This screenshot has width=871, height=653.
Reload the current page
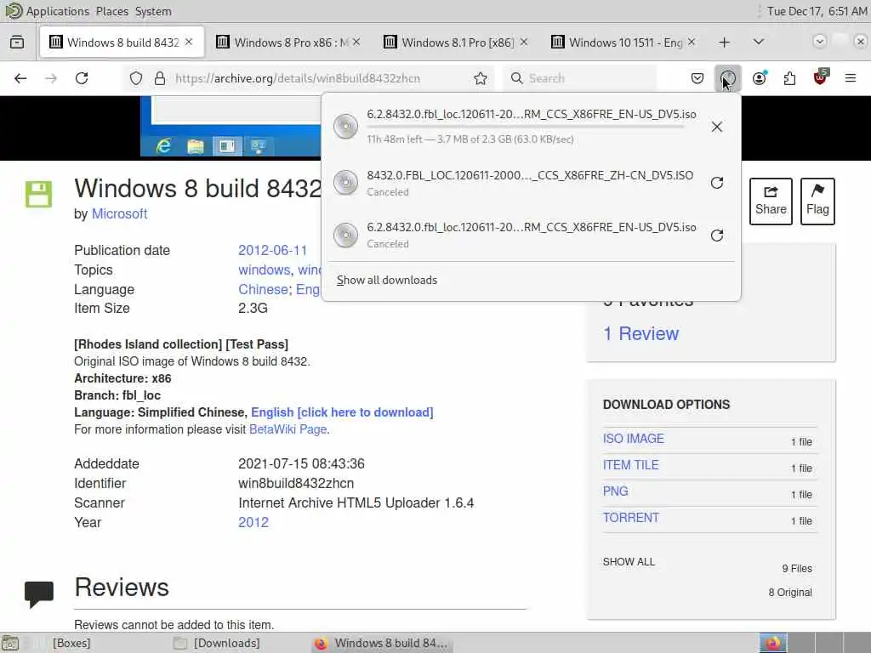pos(83,78)
